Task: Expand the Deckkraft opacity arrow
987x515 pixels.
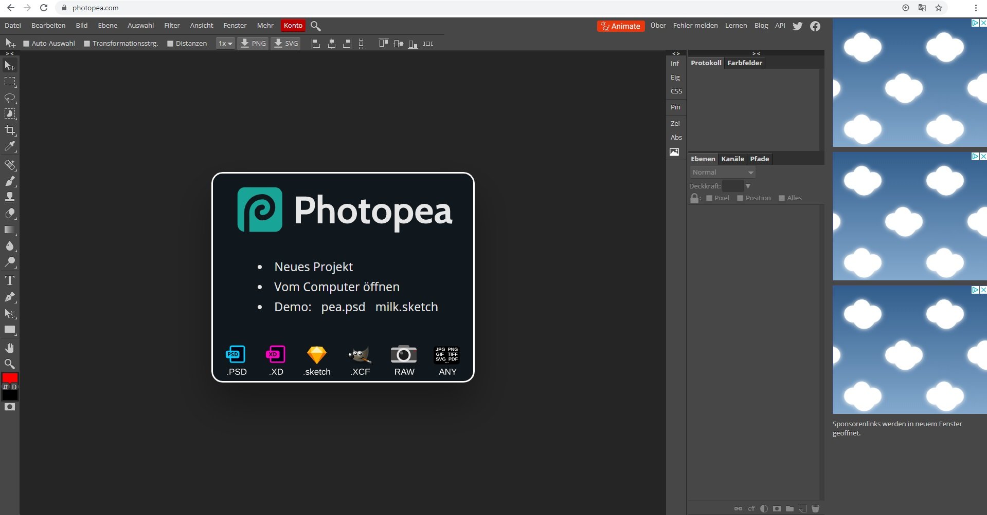Action: tap(748, 186)
